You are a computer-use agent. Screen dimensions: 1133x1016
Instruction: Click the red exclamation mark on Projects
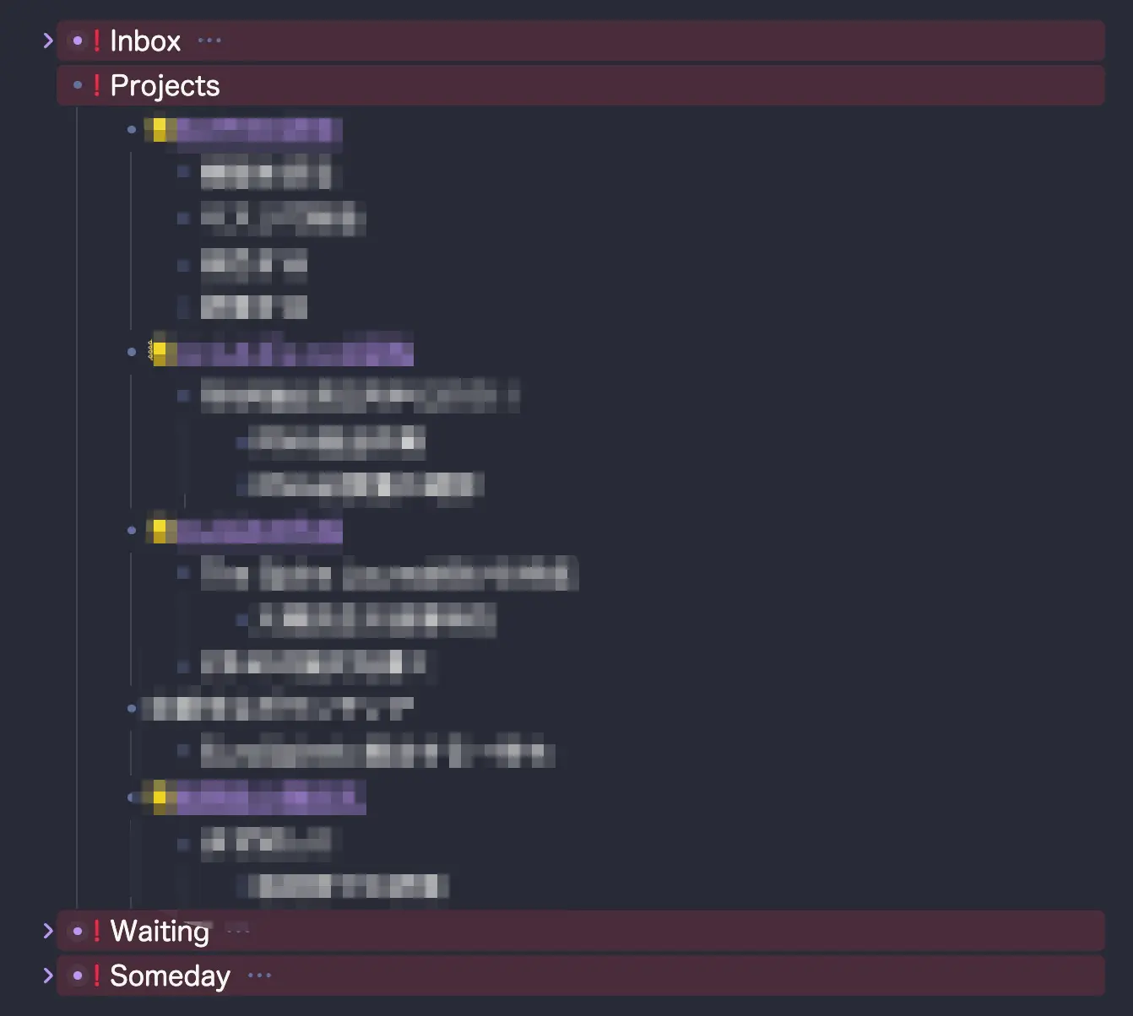97,85
